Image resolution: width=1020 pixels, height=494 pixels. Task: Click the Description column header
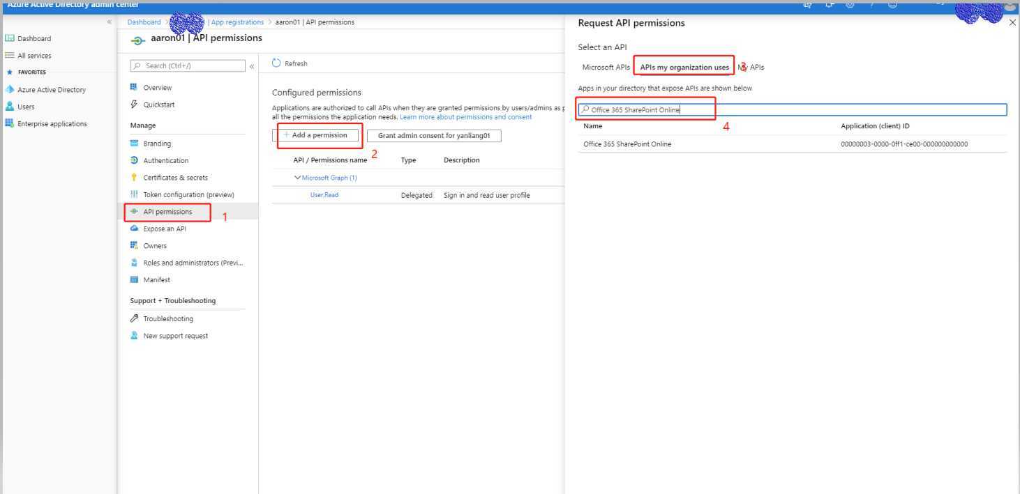[x=461, y=160]
